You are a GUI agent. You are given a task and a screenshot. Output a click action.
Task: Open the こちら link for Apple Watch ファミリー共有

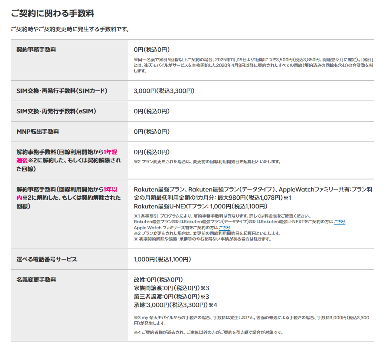pos(225,228)
